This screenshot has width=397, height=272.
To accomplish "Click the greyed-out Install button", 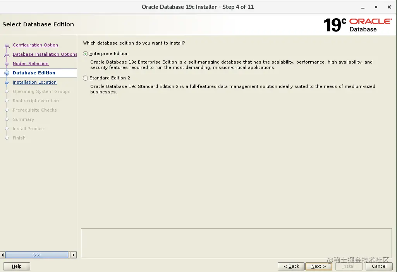I will point(349,266).
